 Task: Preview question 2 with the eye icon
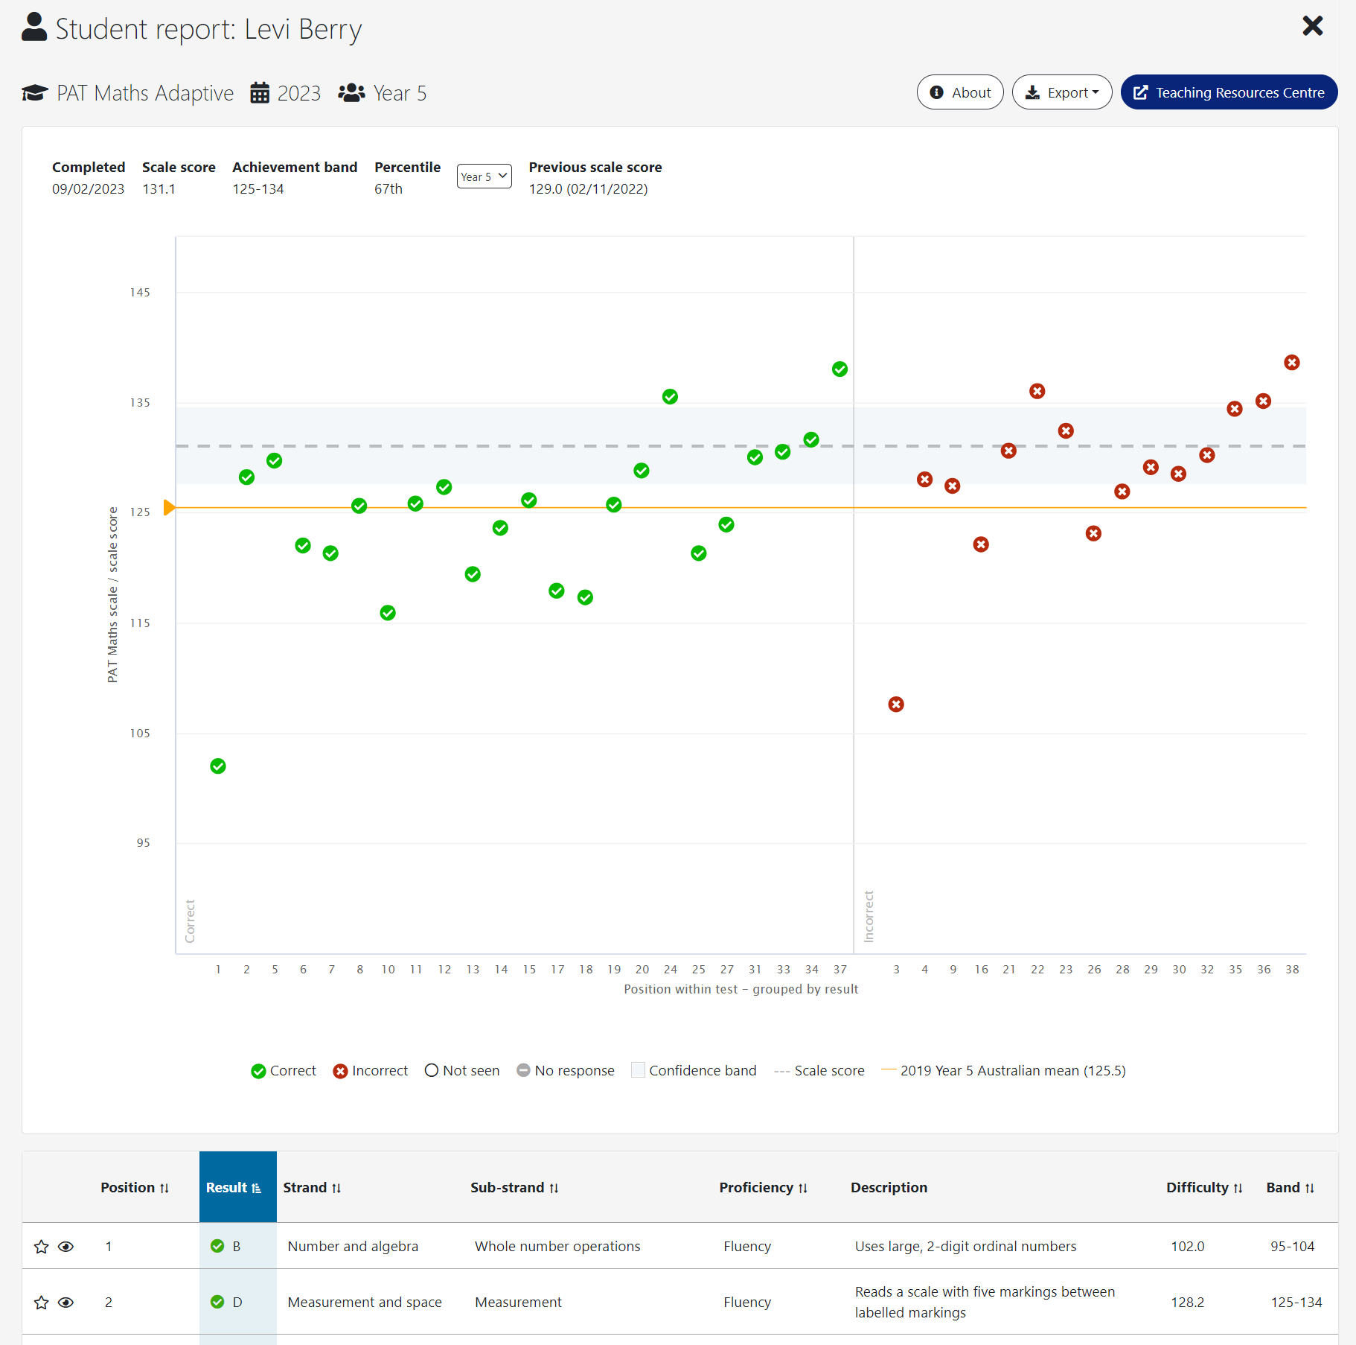[x=66, y=1303]
